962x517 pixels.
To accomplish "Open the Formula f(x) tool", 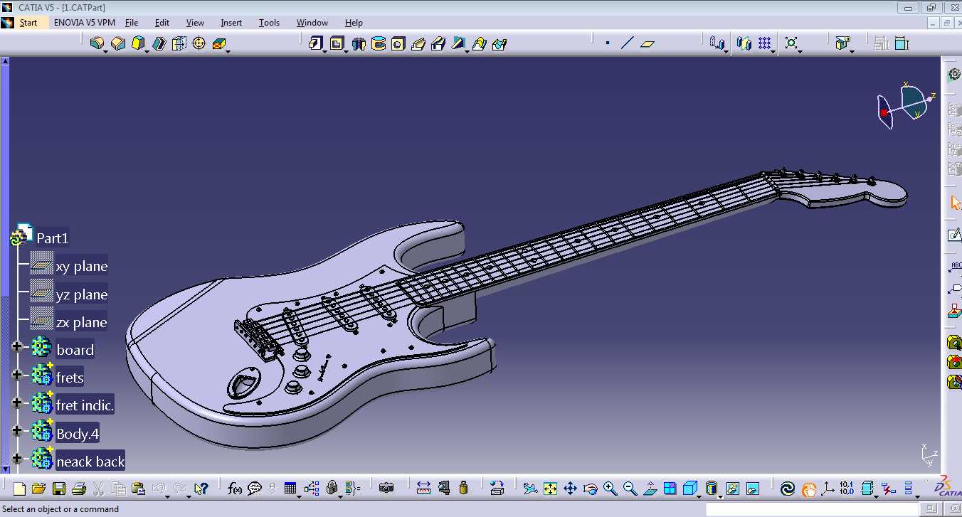I will tap(235, 489).
